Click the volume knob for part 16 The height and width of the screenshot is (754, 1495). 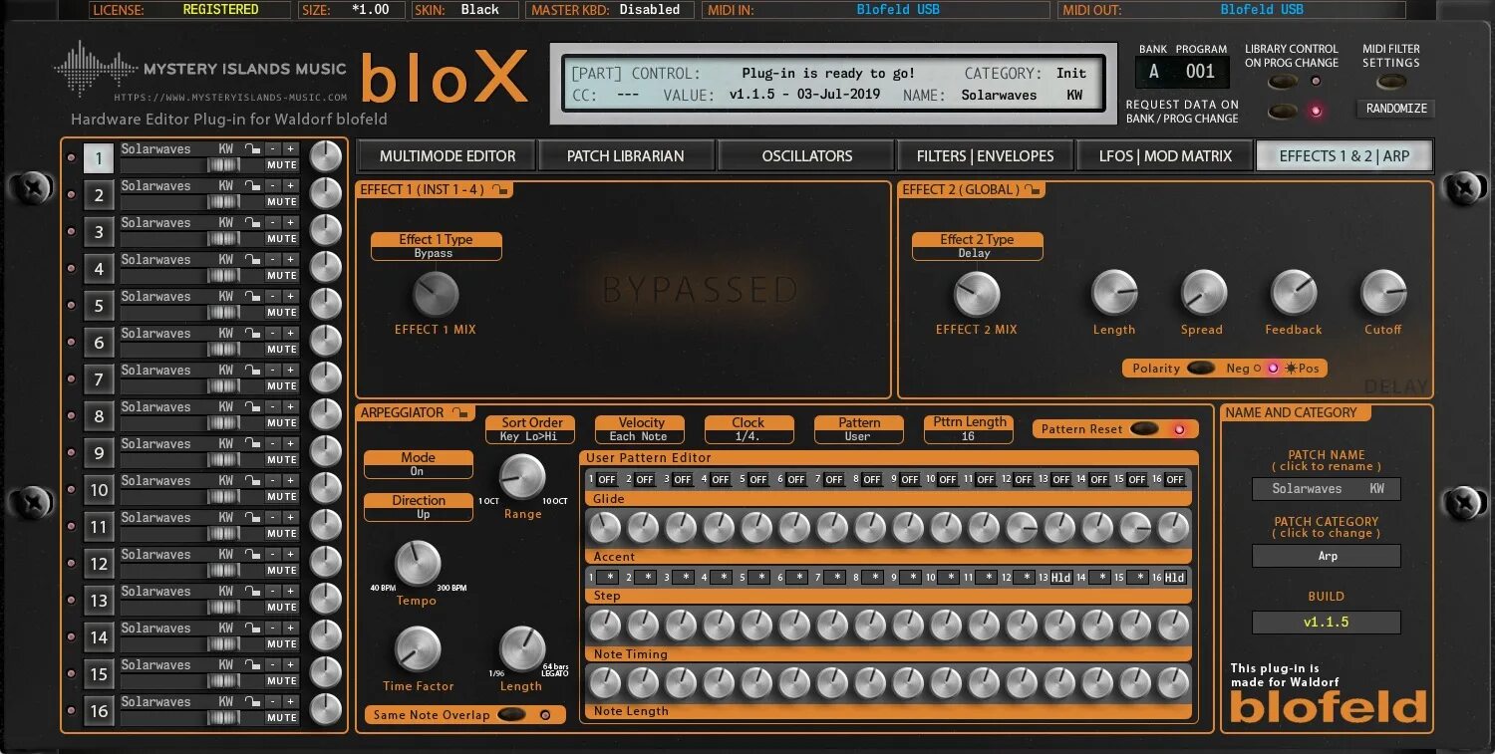click(x=325, y=710)
